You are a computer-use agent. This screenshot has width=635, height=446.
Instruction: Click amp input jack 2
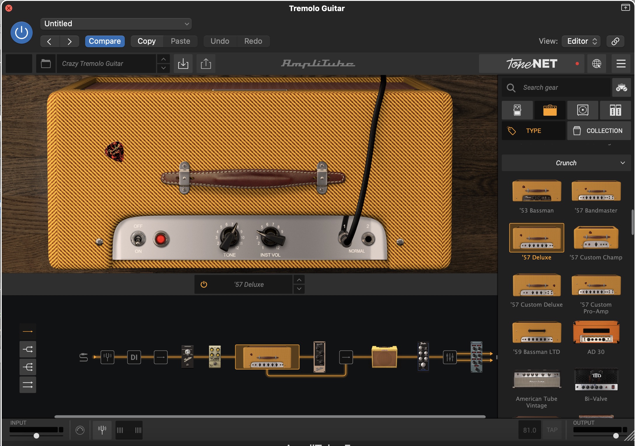coord(368,239)
